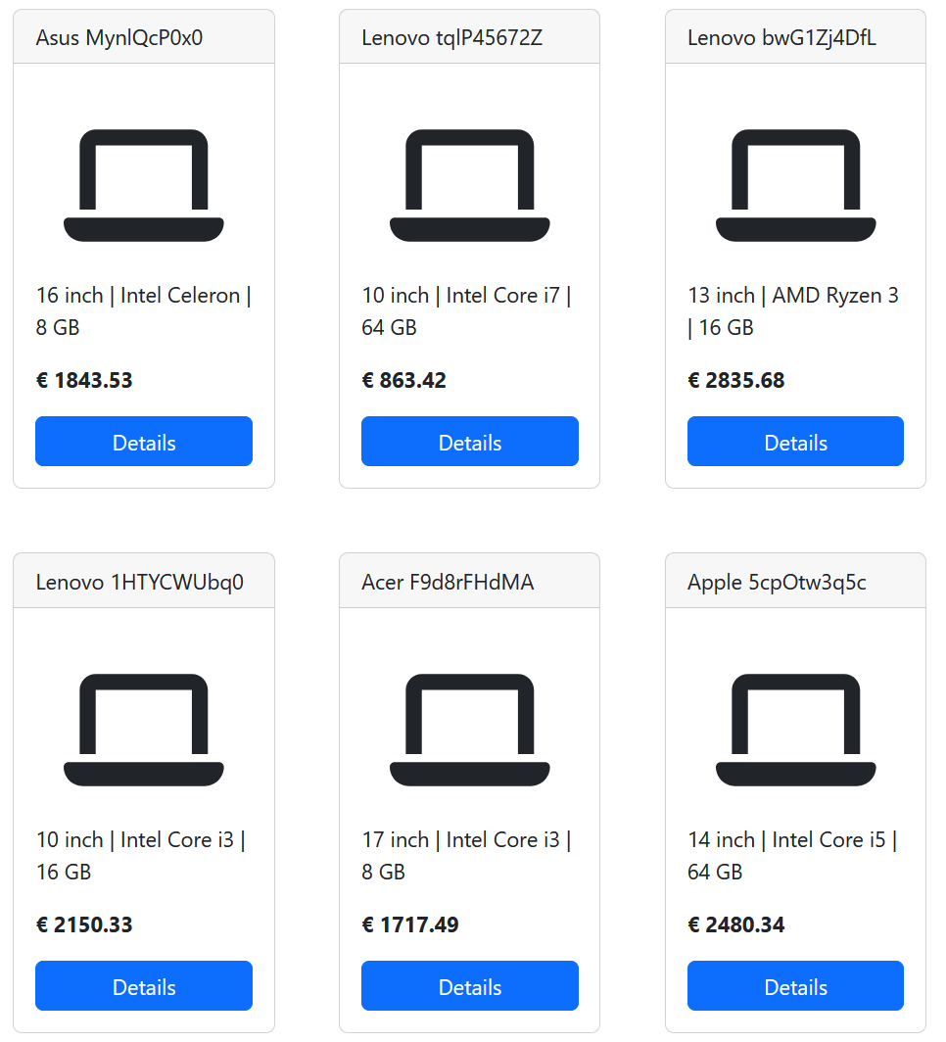The height and width of the screenshot is (1042, 946).
Task: Show Details for Lenovo 1HTYCWUbq0
Action: tap(144, 986)
